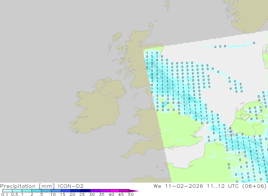Click the "We" weekday abbreviation
The width and height of the screenshot is (268, 196).
(x=157, y=186)
